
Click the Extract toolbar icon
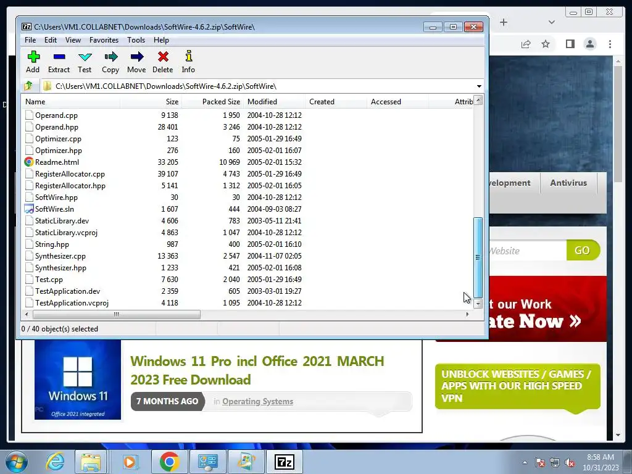pos(59,57)
